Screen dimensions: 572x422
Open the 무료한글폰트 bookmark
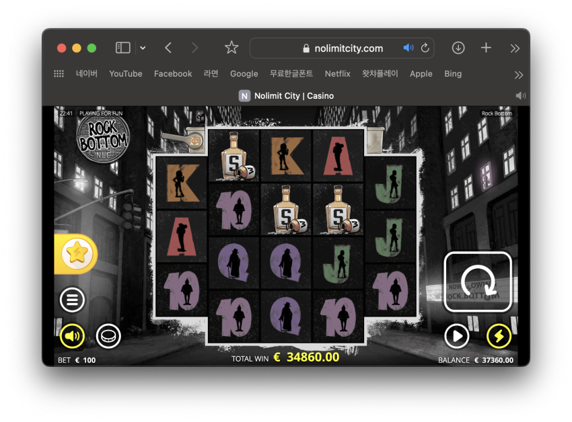pyautogui.click(x=291, y=74)
